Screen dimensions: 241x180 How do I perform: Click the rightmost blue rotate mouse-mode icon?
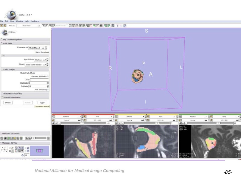tap(125, 26)
